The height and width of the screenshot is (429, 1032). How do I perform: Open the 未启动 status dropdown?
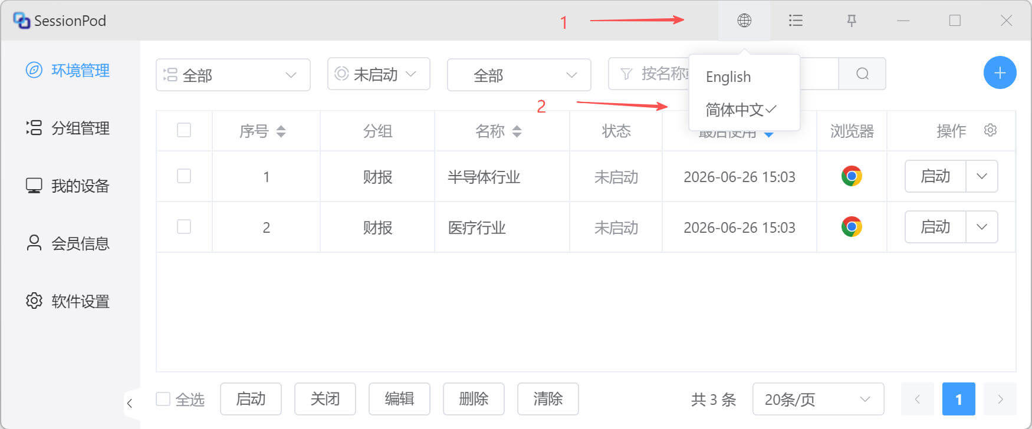(x=379, y=74)
